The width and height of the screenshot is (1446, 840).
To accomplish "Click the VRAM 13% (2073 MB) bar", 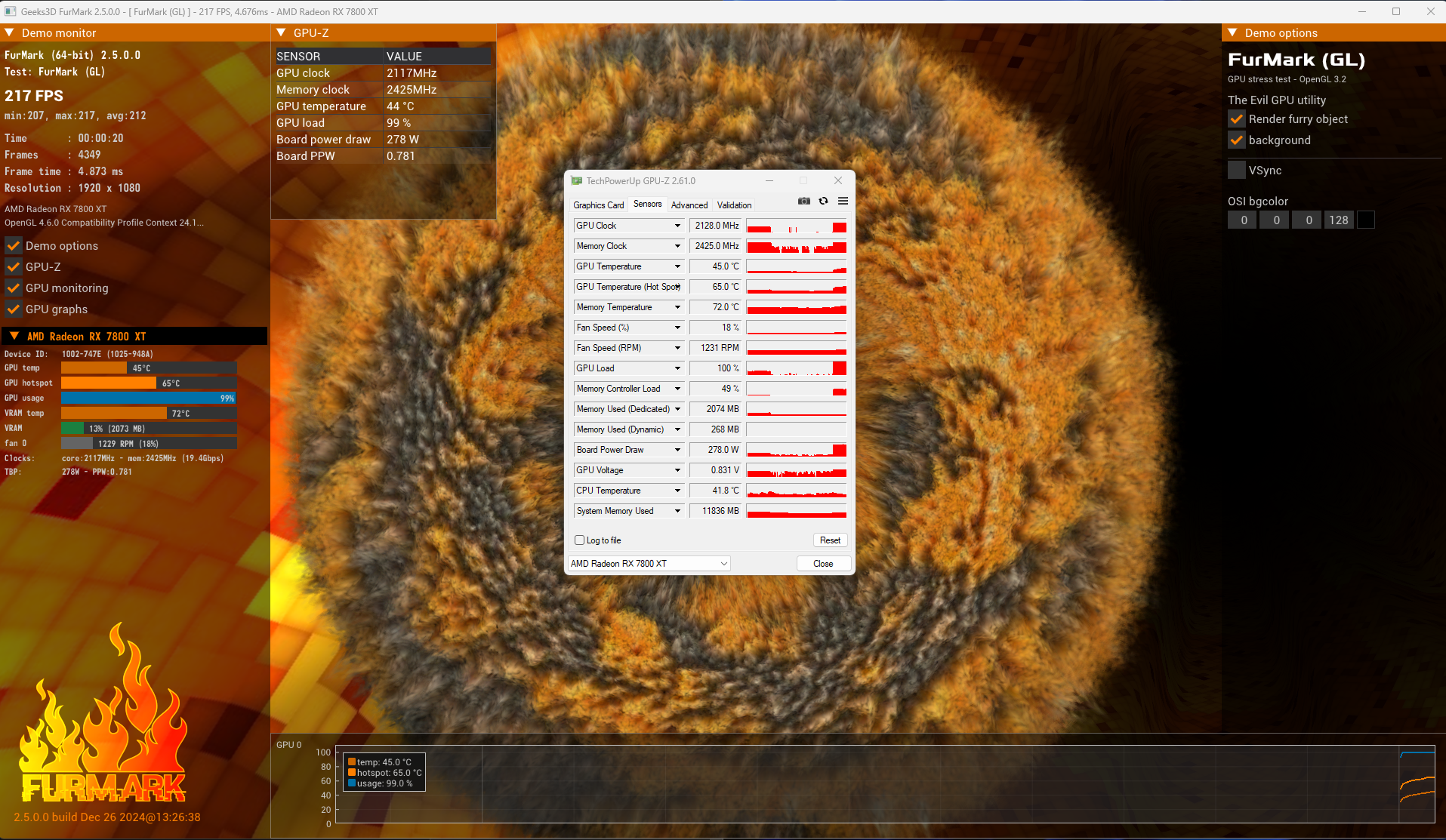I will [149, 429].
